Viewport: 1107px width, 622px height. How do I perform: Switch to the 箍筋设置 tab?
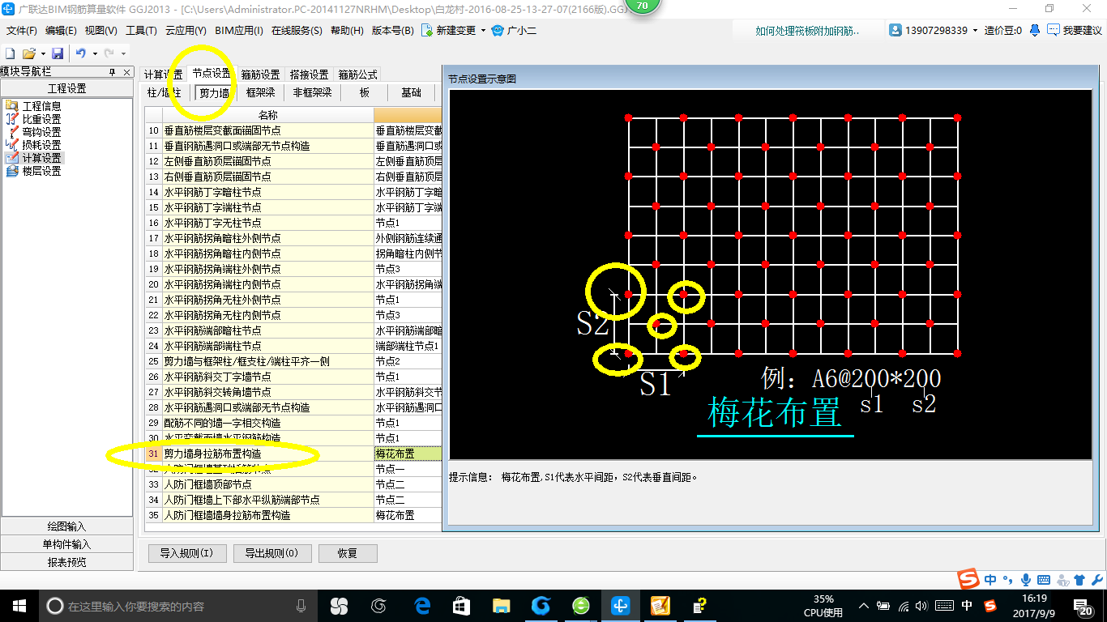click(260, 74)
